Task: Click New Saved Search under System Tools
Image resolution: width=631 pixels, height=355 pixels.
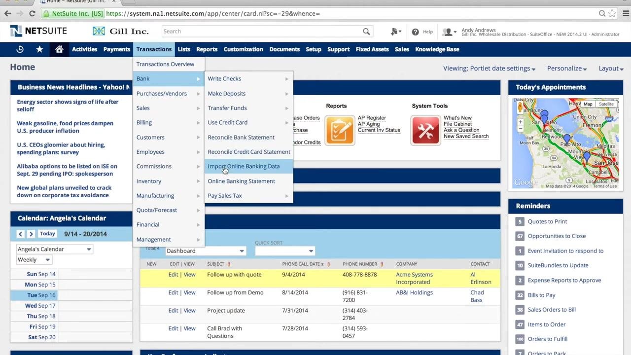Action: tap(466, 137)
